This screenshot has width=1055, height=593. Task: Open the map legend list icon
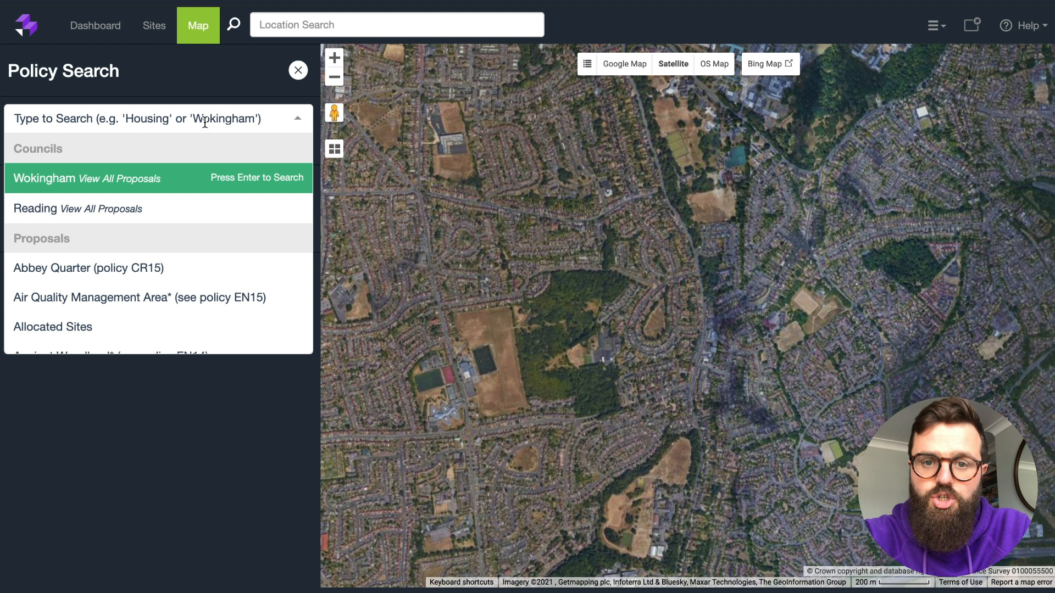coord(587,64)
